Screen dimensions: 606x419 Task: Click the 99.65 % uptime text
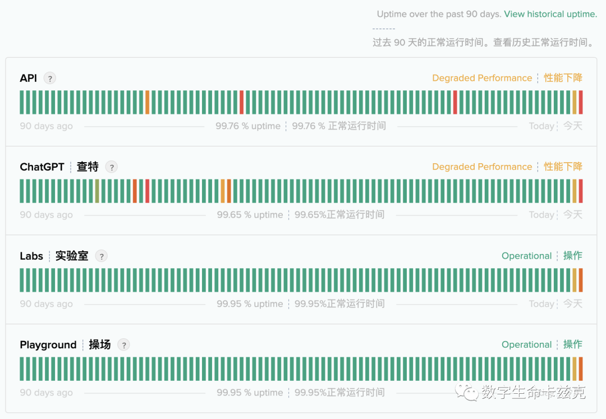250,215
